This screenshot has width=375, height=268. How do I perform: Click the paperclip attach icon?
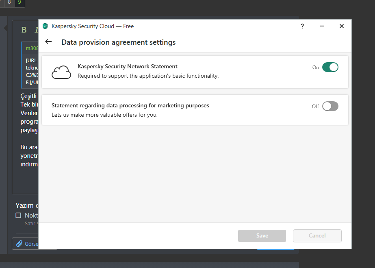(19, 244)
